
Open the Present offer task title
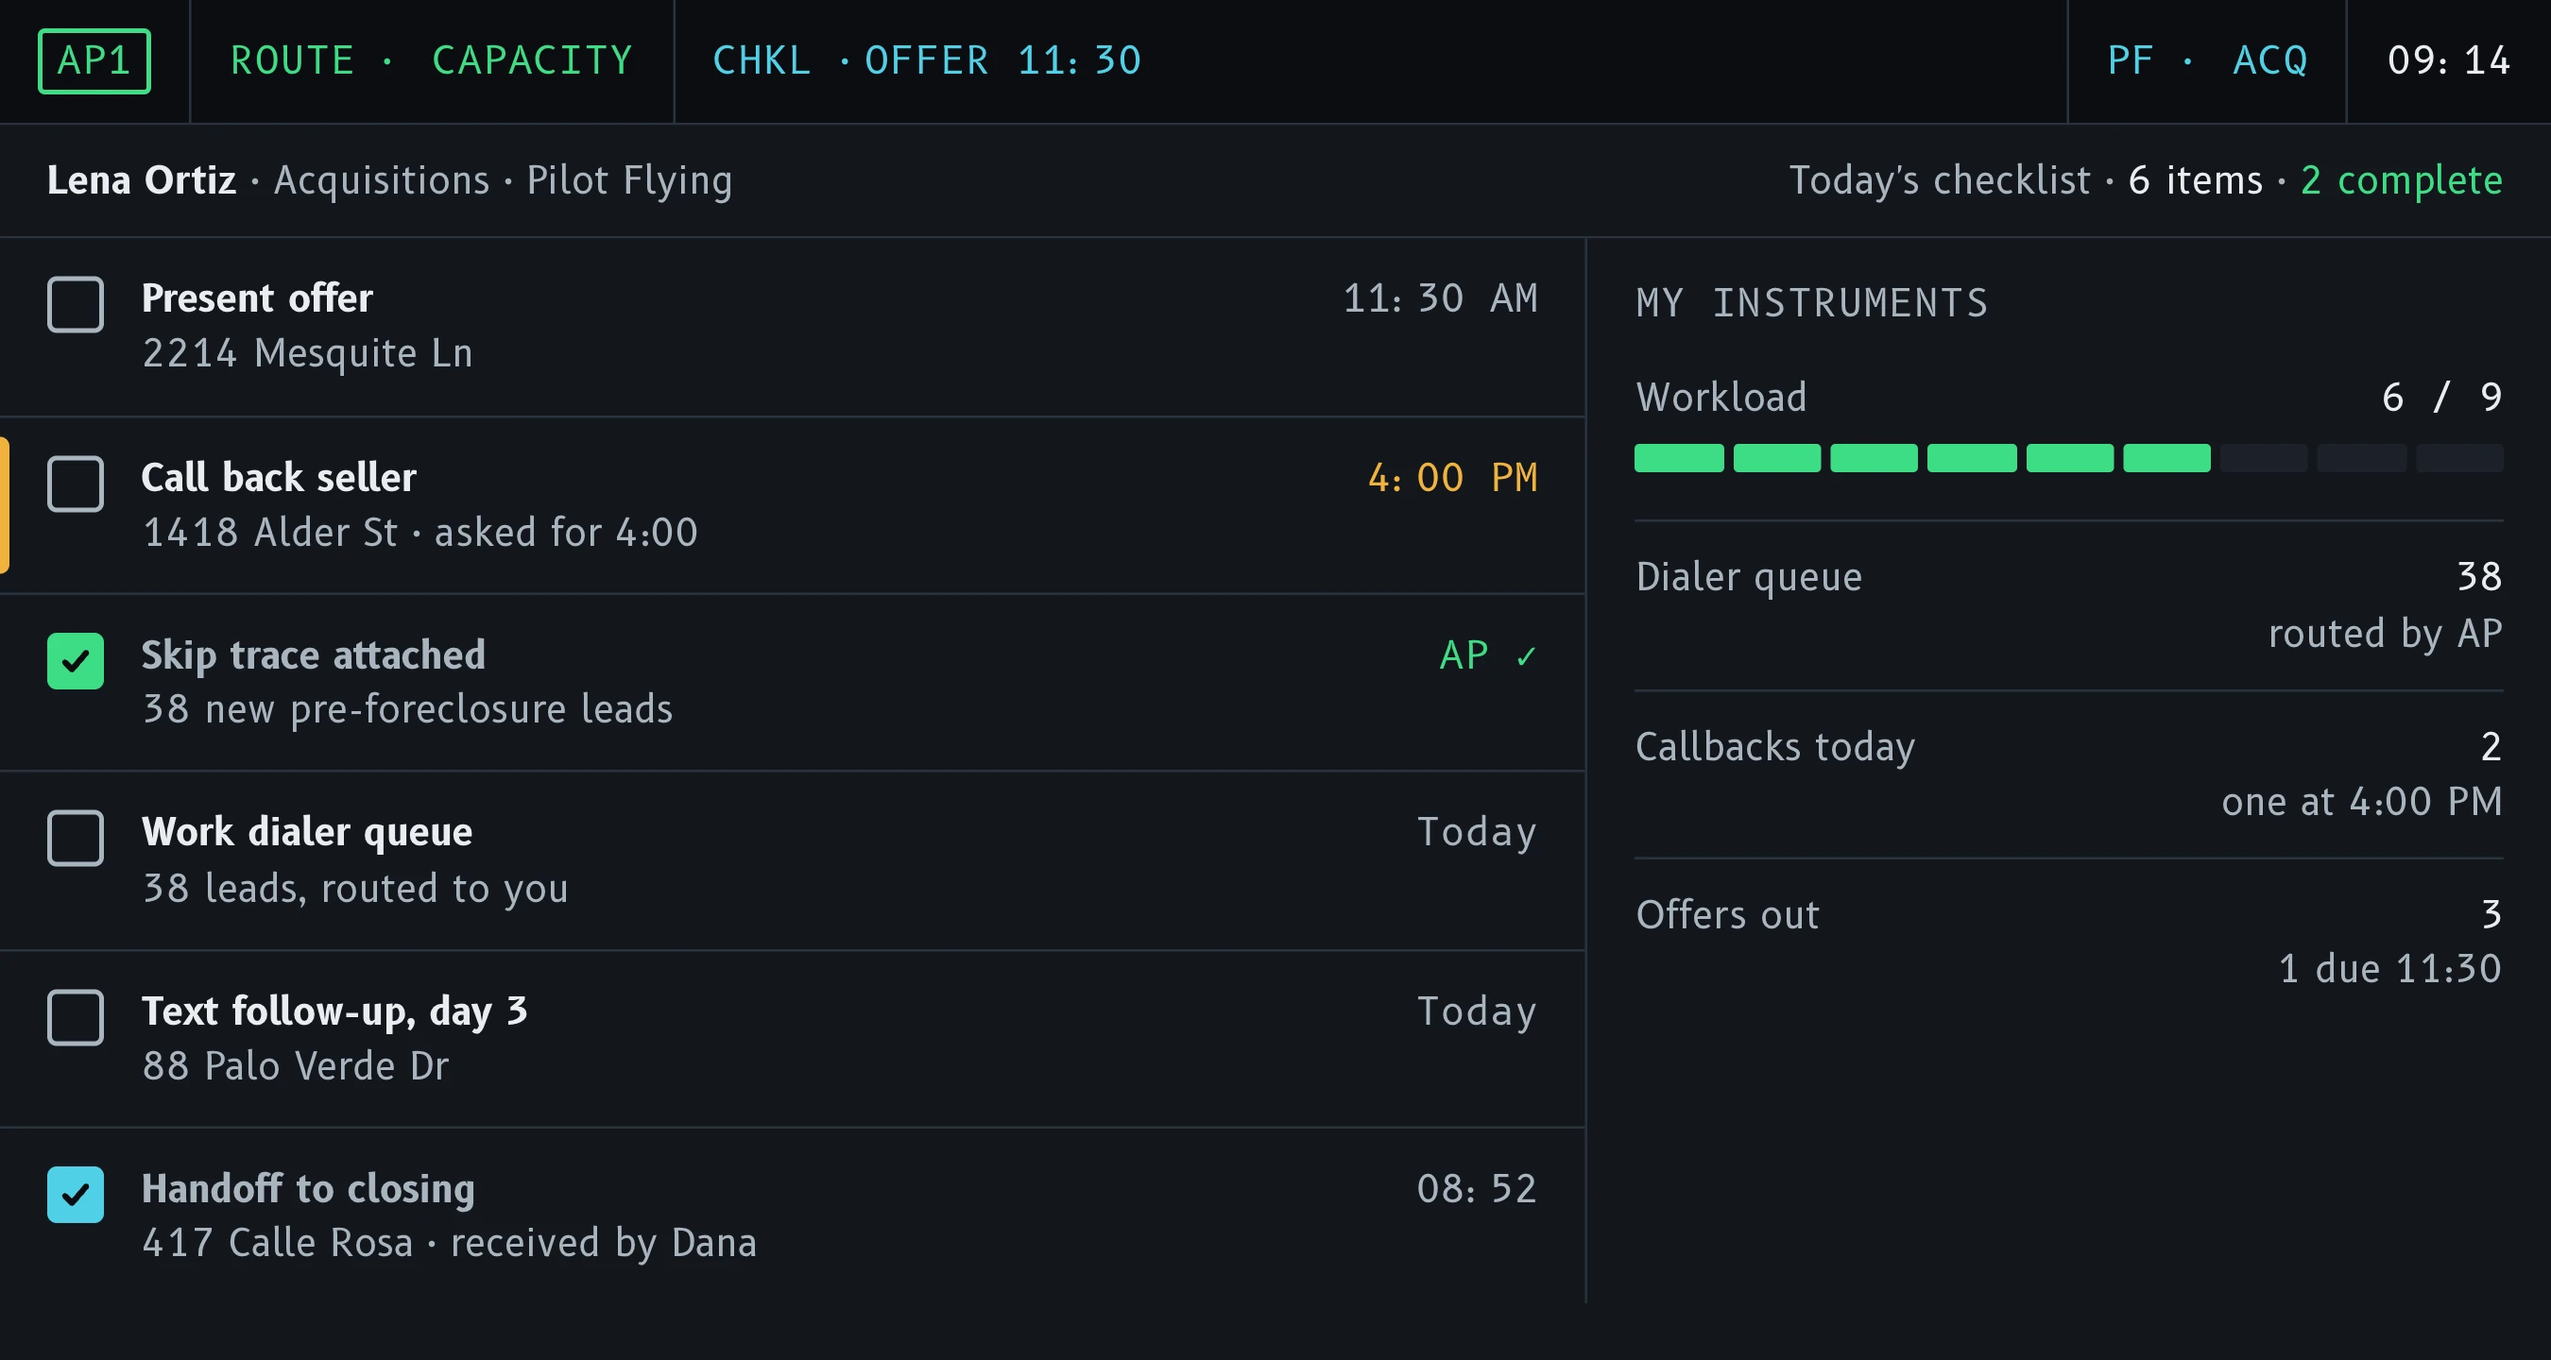(258, 297)
